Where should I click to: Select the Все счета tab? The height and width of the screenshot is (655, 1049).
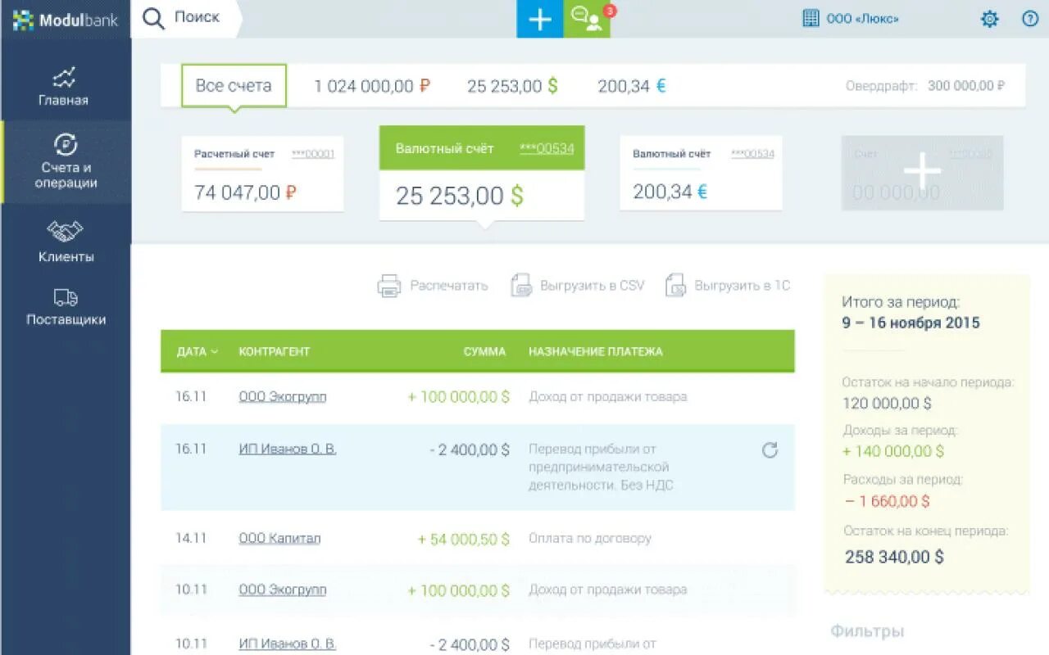pyautogui.click(x=234, y=86)
